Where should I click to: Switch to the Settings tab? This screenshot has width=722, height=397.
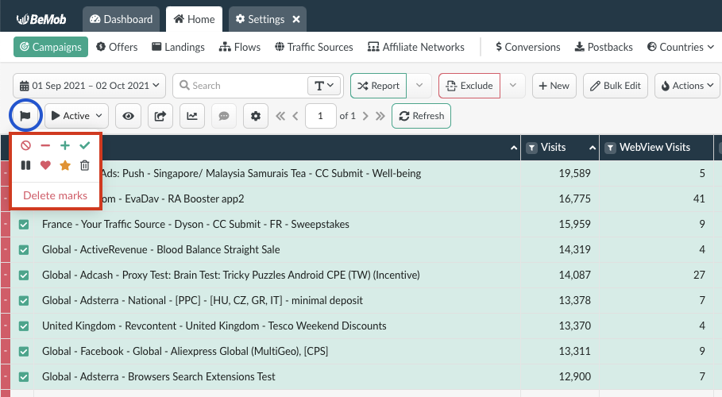tap(261, 19)
